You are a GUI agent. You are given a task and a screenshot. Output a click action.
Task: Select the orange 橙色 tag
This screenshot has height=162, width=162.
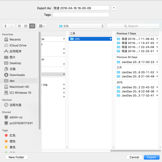(10, 141)
